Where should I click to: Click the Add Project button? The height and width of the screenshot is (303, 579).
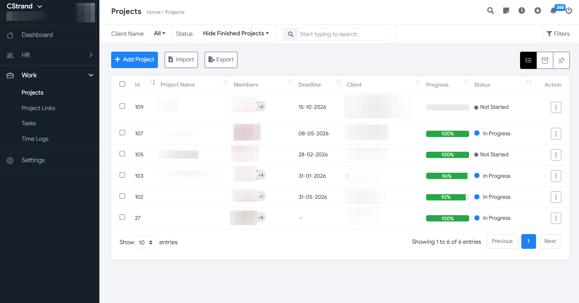coord(134,60)
